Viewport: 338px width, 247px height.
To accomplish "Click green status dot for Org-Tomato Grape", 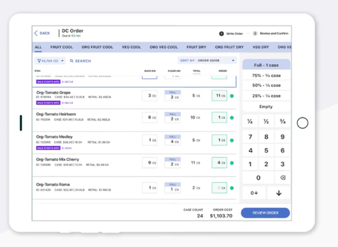I will [x=232, y=96].
